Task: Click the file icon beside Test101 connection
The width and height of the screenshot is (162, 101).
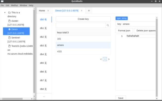Action: point(9,46)
